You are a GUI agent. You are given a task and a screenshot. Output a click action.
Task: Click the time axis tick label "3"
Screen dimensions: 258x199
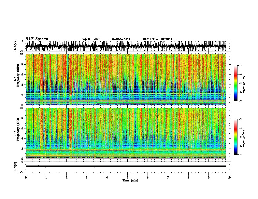(x=87, y=178)
